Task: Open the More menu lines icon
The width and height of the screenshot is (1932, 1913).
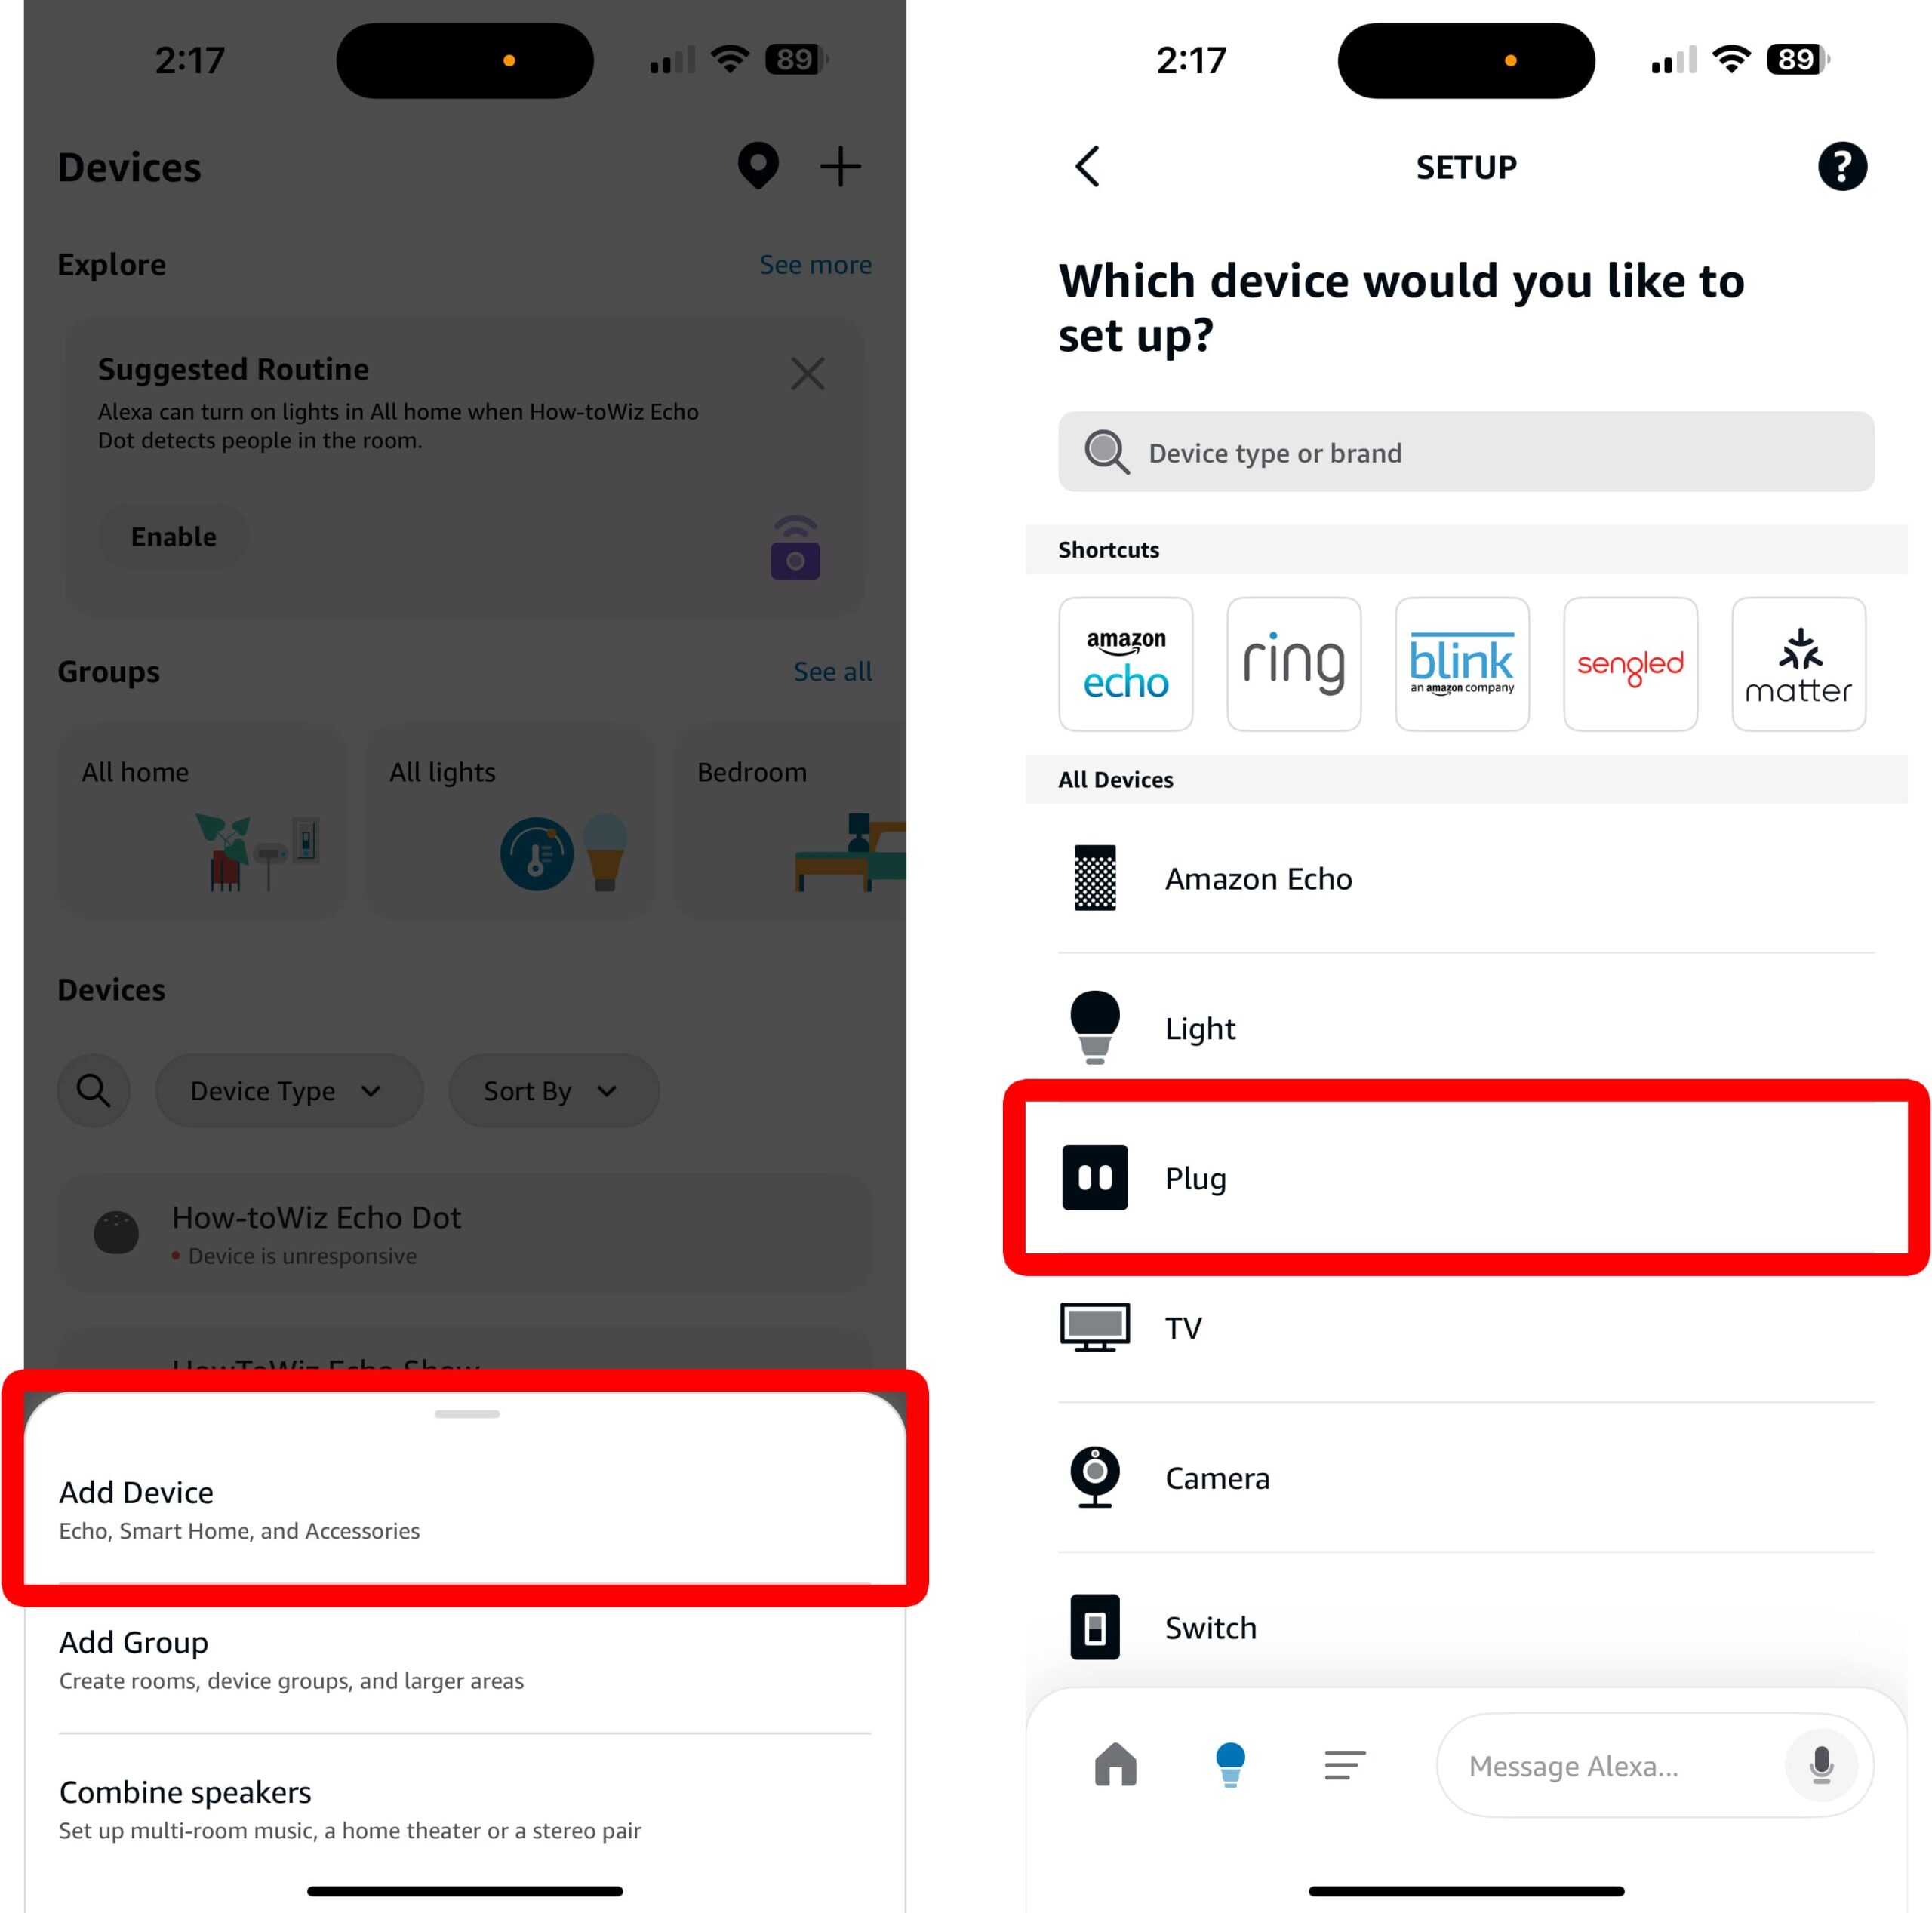Action: [x=1344, y=1765]
